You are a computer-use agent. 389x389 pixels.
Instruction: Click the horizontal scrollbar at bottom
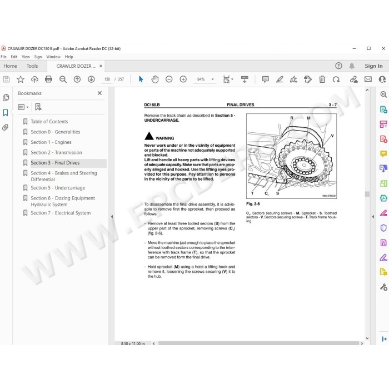pos(258,343)
